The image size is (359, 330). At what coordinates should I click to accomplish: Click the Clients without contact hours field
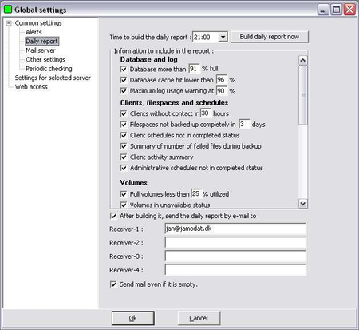pos(206,113)
